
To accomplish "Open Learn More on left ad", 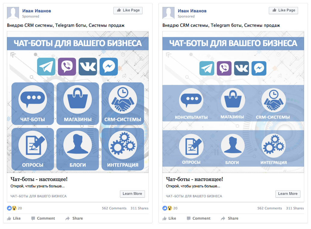I will (x=133, y=194).
